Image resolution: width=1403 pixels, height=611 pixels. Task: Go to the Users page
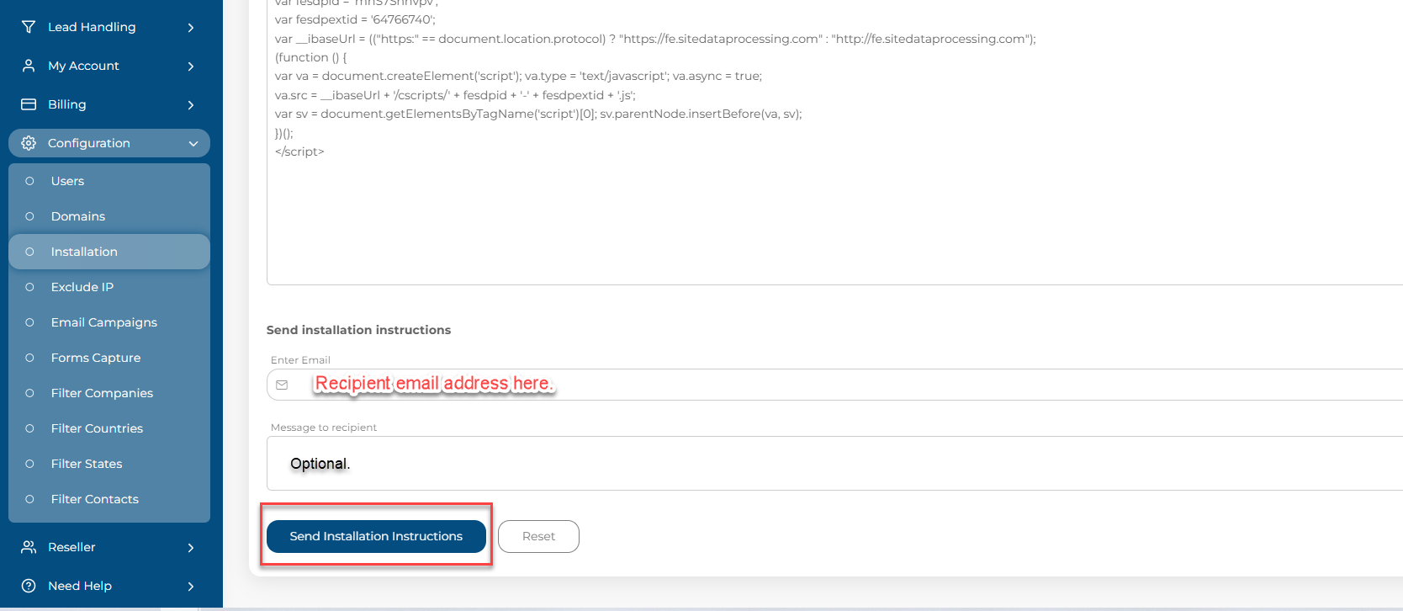[109, 181]
